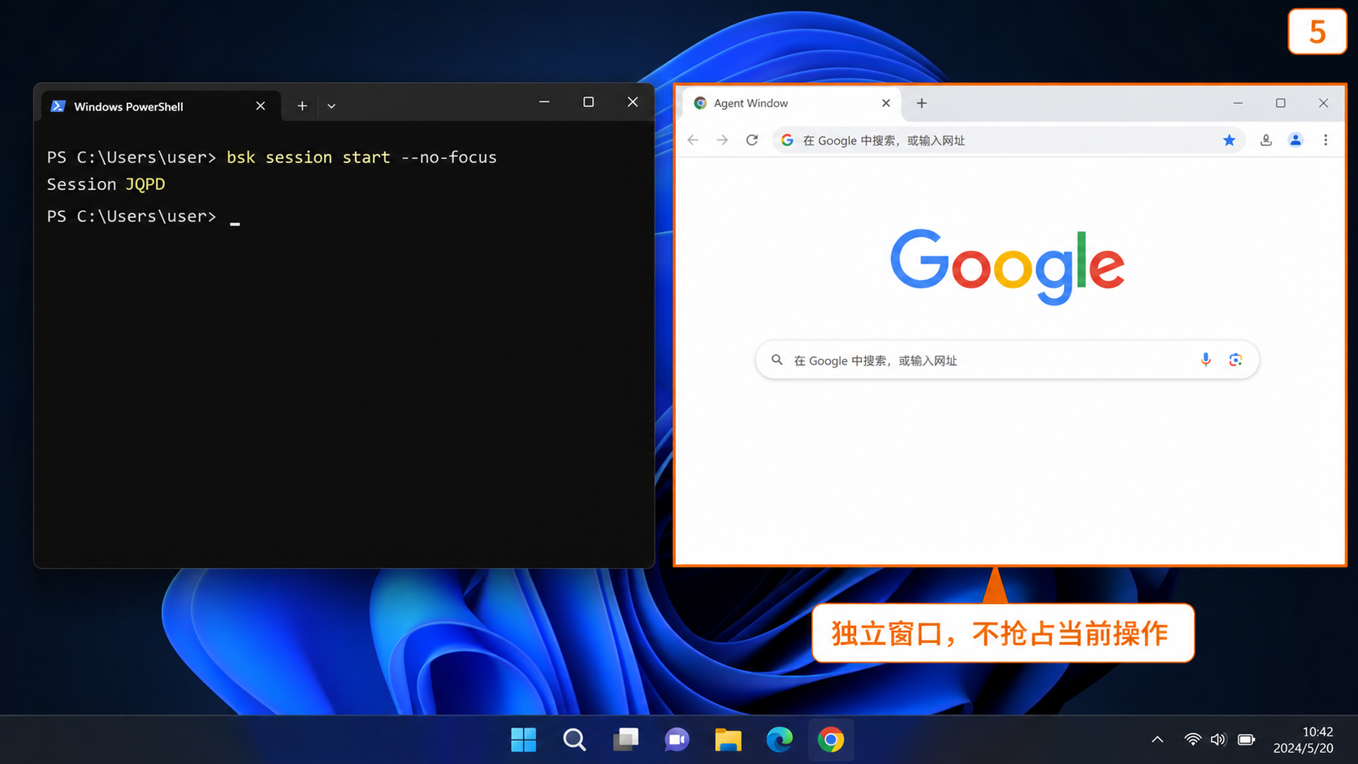Click into the Google search box
This screenshot has height=764, width=1358.
coord(1007,360)
